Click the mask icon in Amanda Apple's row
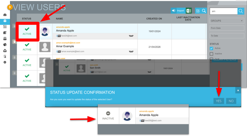Viewport: 247px width, 139px height. (x=131, y=36)
